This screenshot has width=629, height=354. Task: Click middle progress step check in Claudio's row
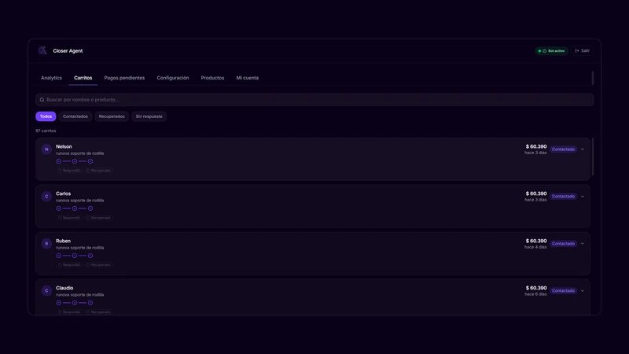[x=75, y=303]
